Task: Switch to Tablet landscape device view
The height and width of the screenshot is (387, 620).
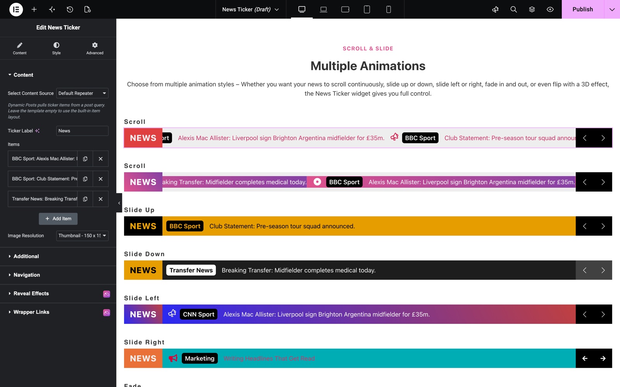Action: pyautogui.click(x=345, y=9)
